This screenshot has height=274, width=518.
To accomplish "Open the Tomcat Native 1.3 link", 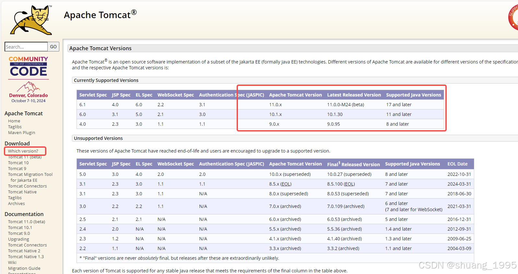I will 26,257.
